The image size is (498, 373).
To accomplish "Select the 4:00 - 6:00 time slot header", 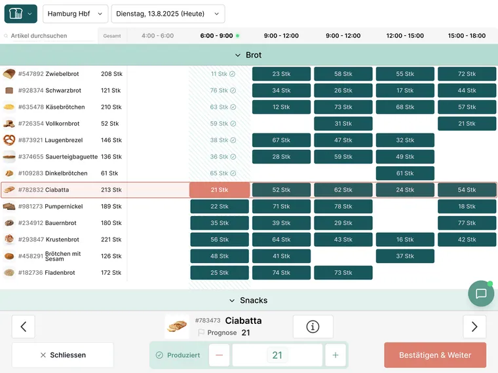I will pos(157,36).
